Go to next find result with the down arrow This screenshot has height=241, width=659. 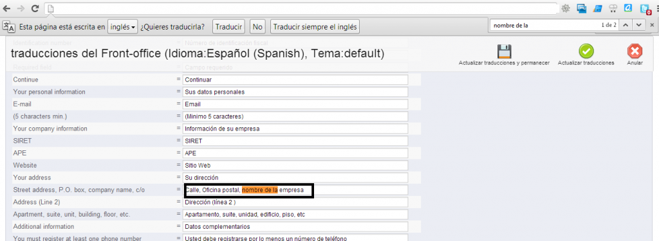639,25
